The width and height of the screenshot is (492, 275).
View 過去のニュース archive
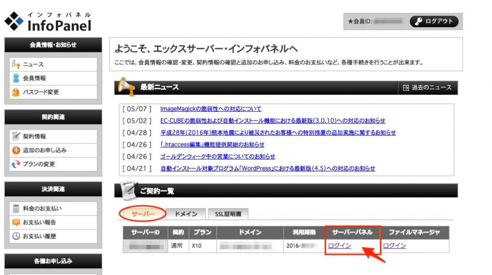pyautogui.click(x=428, y=88)
